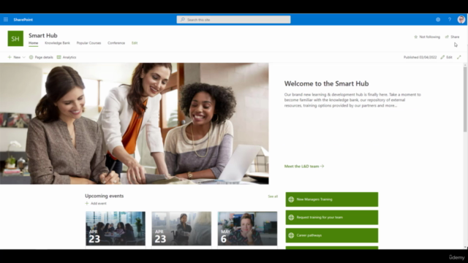Click the green Edit navigation link
Screen dimensions: 468x263
click(x=135, y=43)
